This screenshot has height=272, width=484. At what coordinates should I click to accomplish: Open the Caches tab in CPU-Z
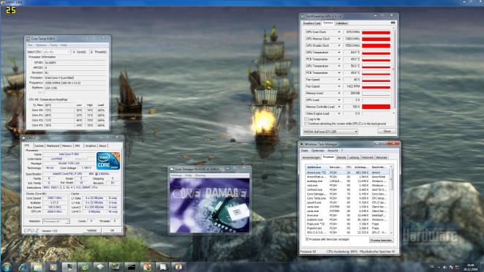[39, 146]
